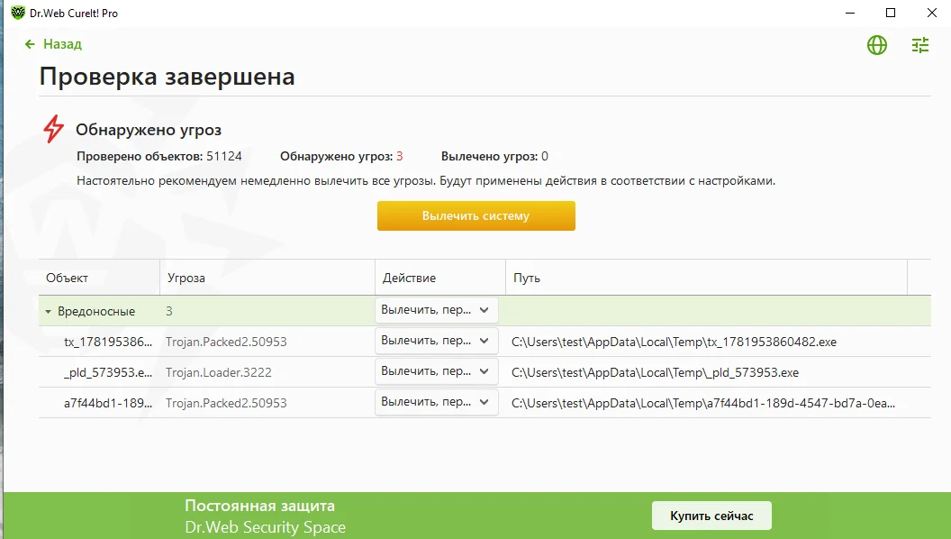
Task: Maximize the Dr.Web CureIt! window
Action: 891,13
